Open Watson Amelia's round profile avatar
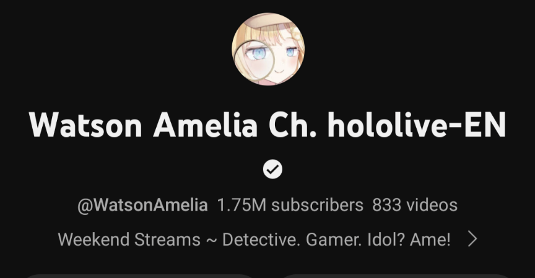 (268, 49)
